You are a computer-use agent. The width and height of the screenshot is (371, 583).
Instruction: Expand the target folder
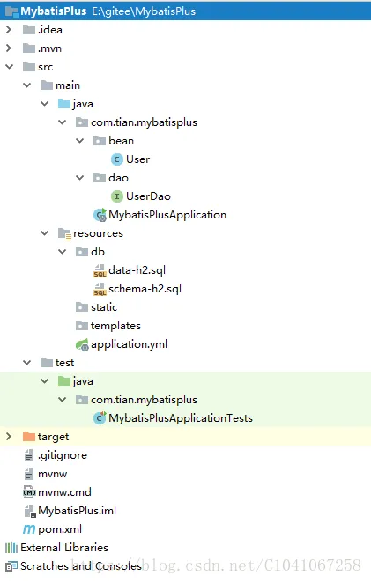pos(9,437)
